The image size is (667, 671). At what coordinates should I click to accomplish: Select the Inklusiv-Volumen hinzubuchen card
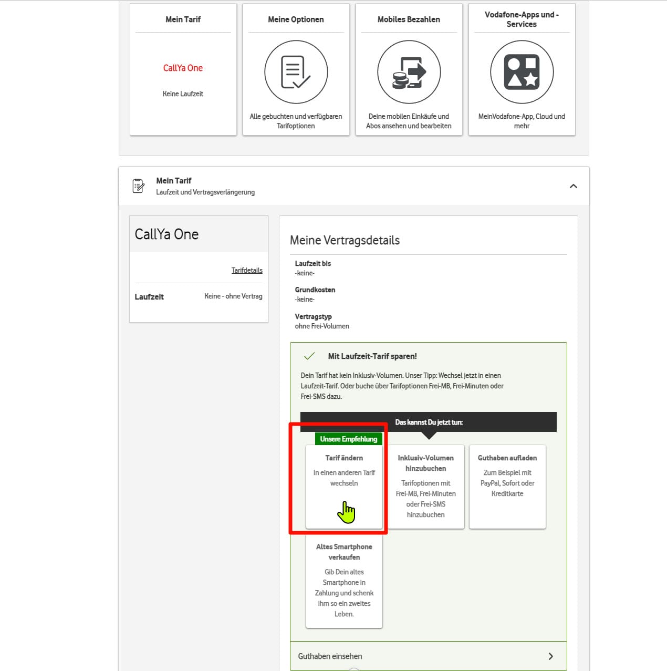coord(425,486)
